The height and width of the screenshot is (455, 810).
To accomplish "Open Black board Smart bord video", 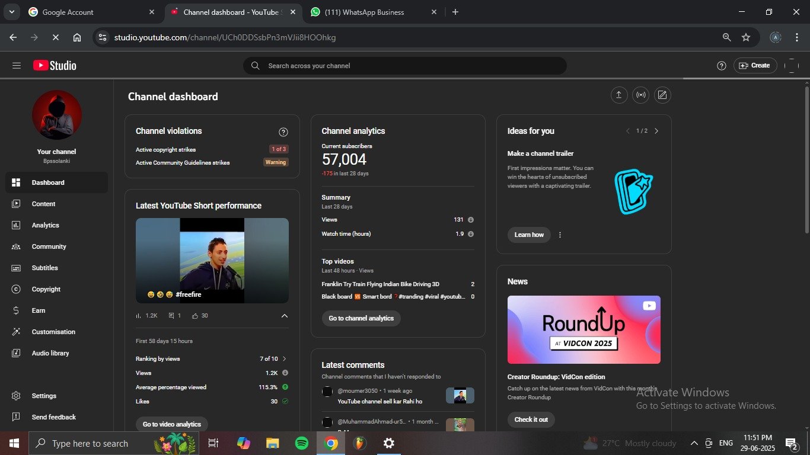I will [393, 297].
